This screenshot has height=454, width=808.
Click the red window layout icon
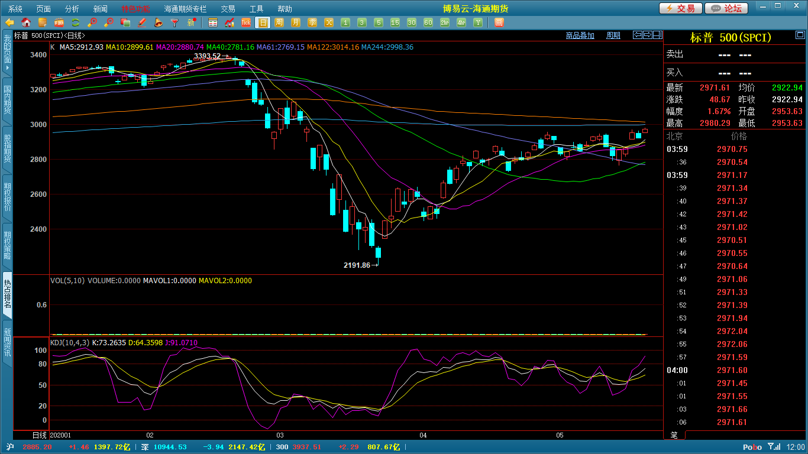pyautogui.click(x=499, y=22)
